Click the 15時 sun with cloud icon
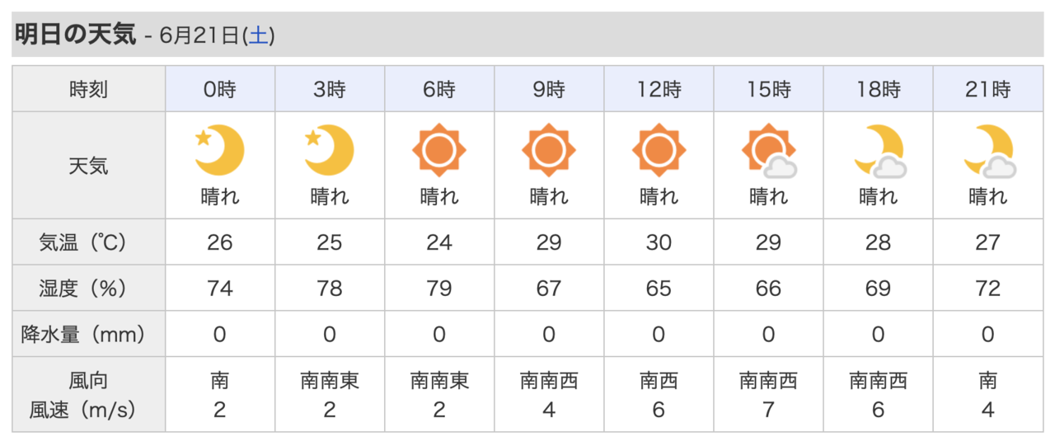The image size is (1055, 446). coord(768,151)
